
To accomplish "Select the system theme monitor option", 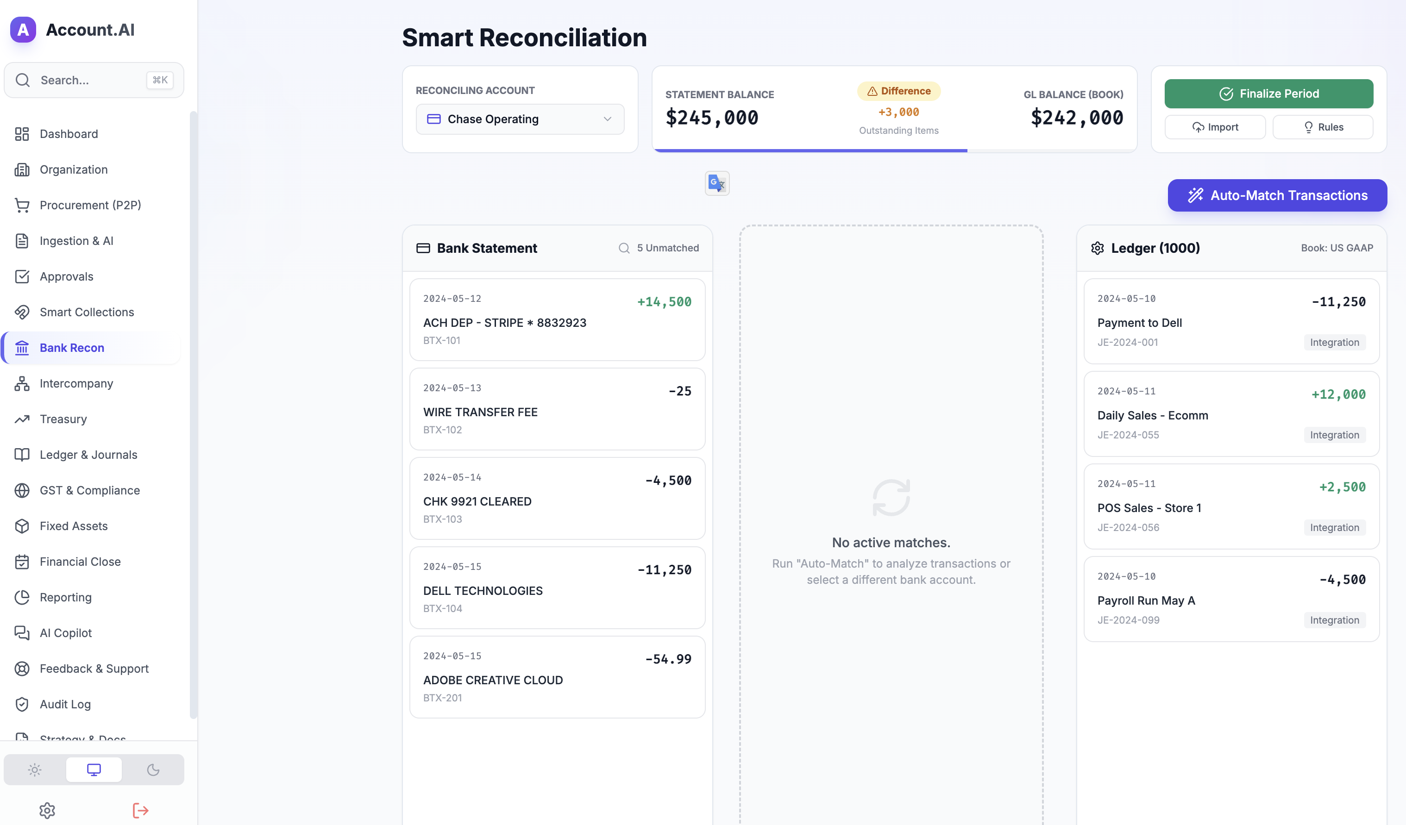I will tap(94, 770).
